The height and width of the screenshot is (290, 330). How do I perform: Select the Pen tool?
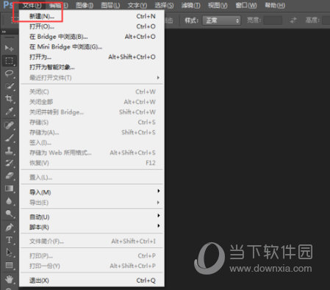click(9, 228)
